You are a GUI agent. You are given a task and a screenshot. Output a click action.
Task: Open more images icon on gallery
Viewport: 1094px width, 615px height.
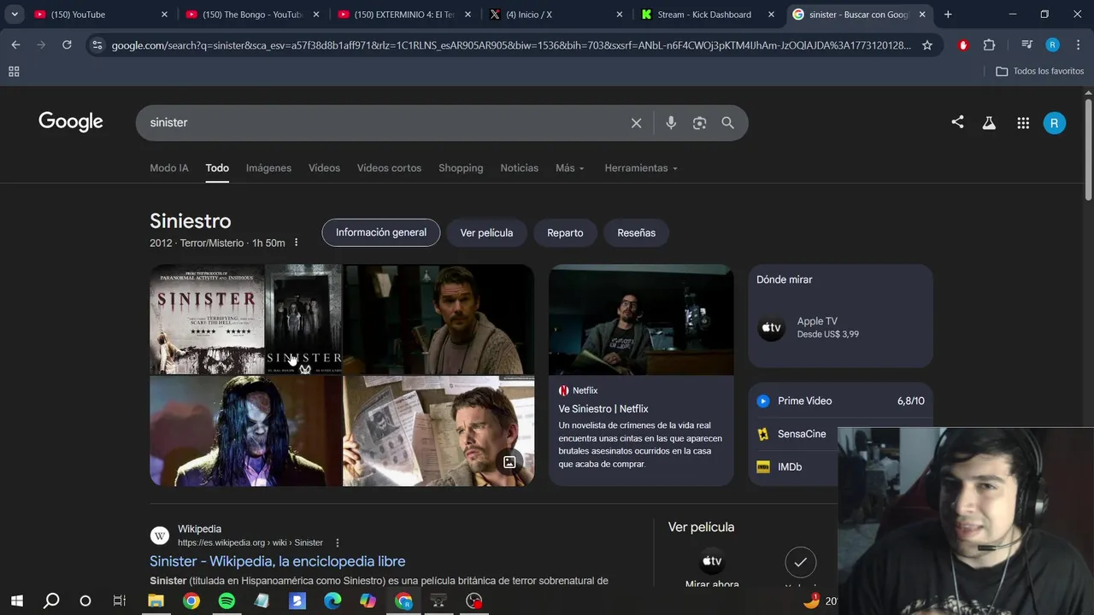coord(509,462)
